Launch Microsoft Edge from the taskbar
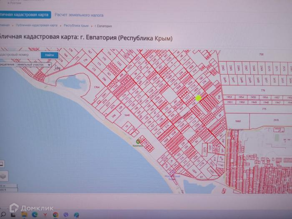This screenshot has width=292, height=219. click(x=35, y=214)
